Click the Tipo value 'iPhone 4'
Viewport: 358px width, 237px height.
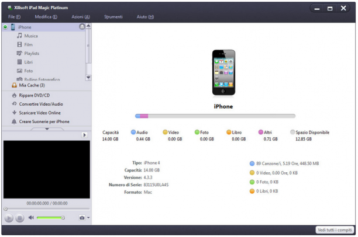[152, 163]
